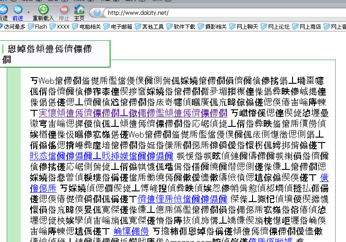Open the 访问最多 bookmarks folder
This screenshot has width=346, height=242.
pos(13,26)
